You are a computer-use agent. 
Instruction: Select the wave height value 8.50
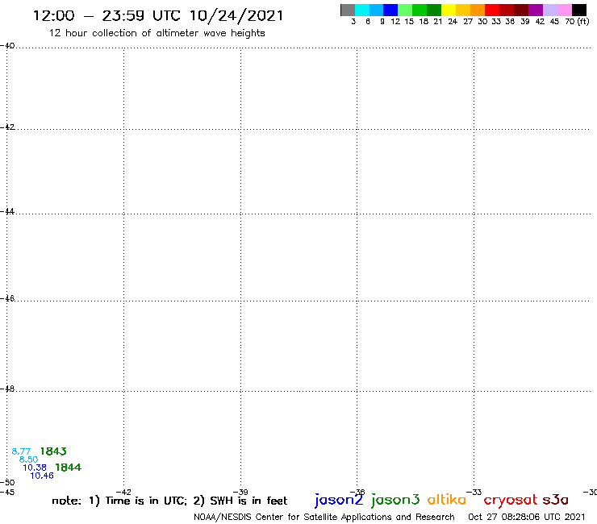tap(28, 460)
